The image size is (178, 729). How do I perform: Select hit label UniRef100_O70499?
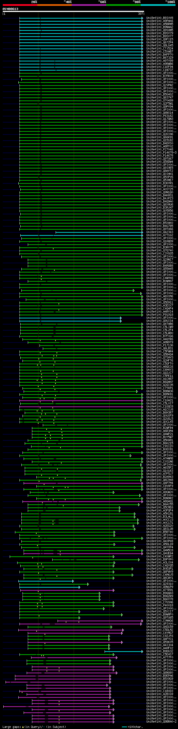coord(160,100)
